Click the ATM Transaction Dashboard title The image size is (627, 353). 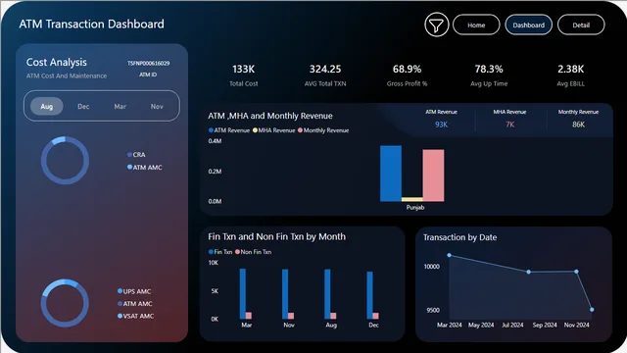[x=91, y=24]
